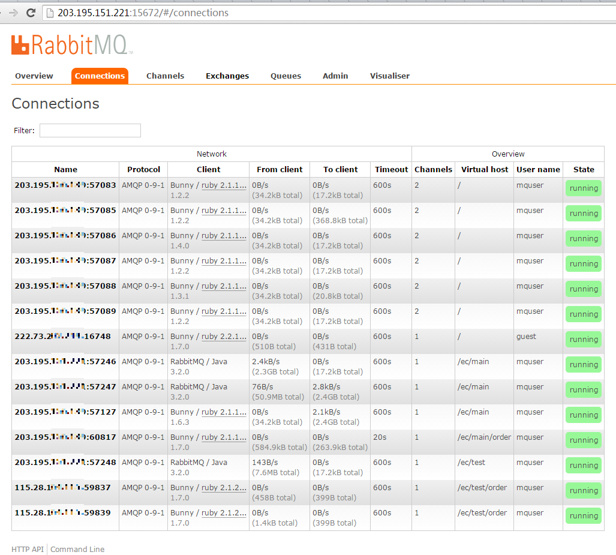Click ruby 2.2.1 client text in guest row
Screen dimensions: 616x555
pos(224,336)
